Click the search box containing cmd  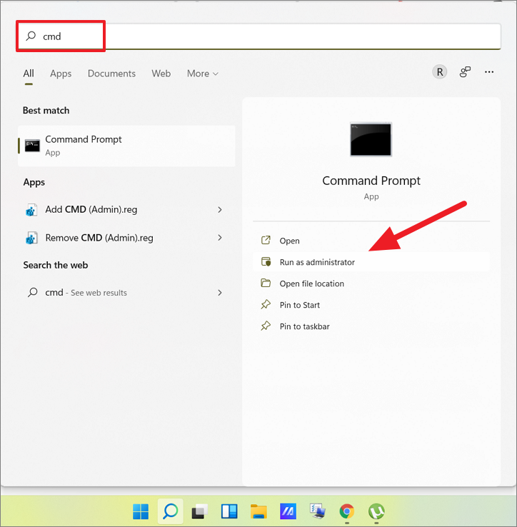coord(258,36)
